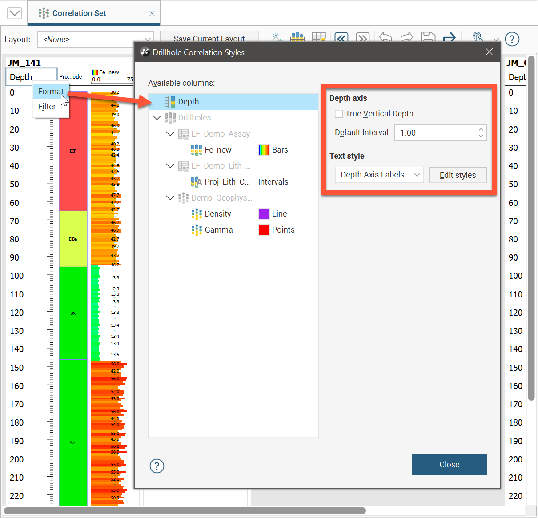Image resolution: width=538 pixels, height=518 pixels.
Task: Enable the True Vertical Depth checkbox
Action: pyautogui.click(x=338, y=114)
